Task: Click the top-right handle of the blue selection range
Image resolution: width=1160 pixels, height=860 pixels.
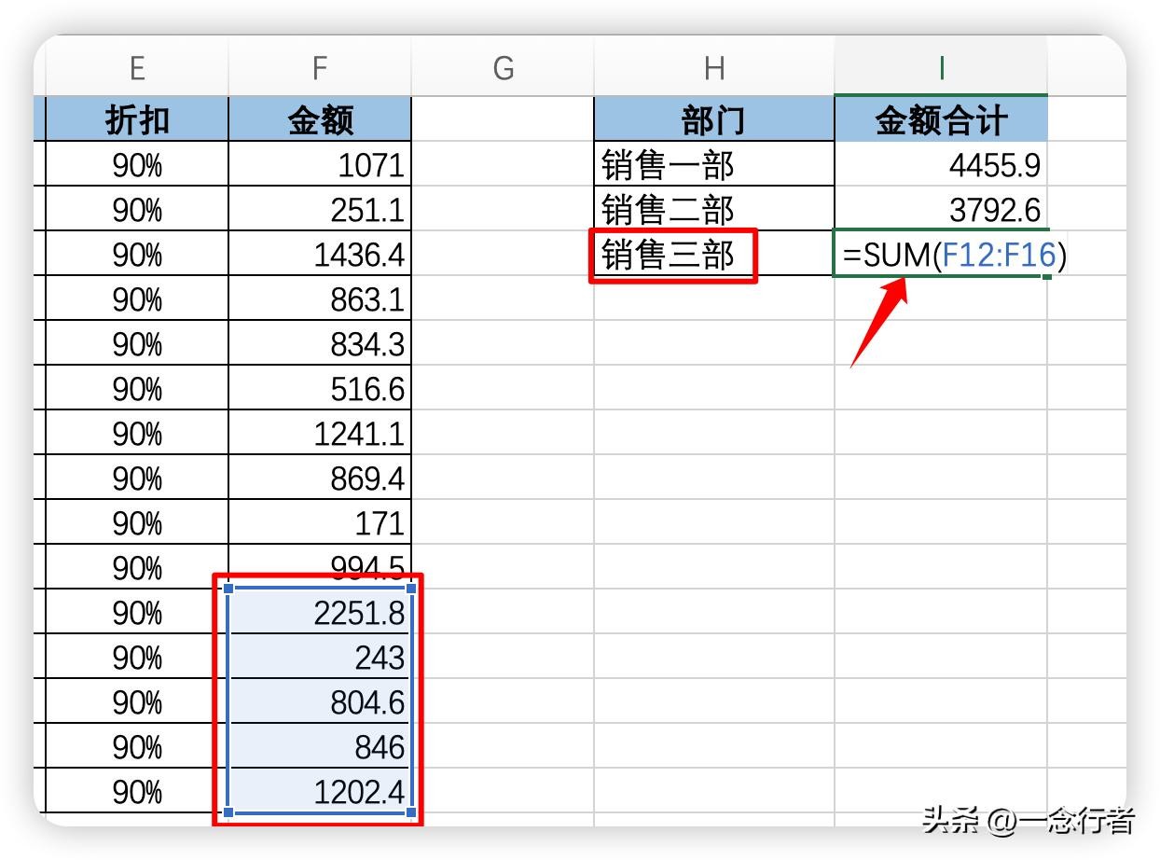Action: [411, 590]
